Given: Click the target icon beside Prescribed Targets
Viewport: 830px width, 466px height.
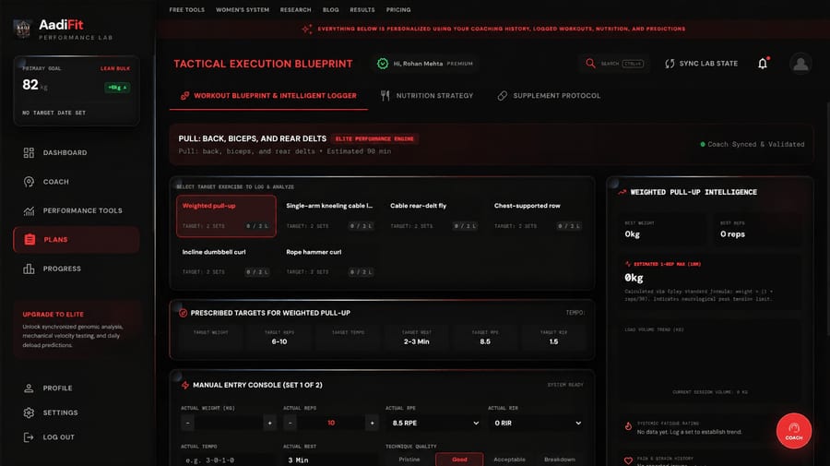Looking at the screenshot, I should [183, 313].
